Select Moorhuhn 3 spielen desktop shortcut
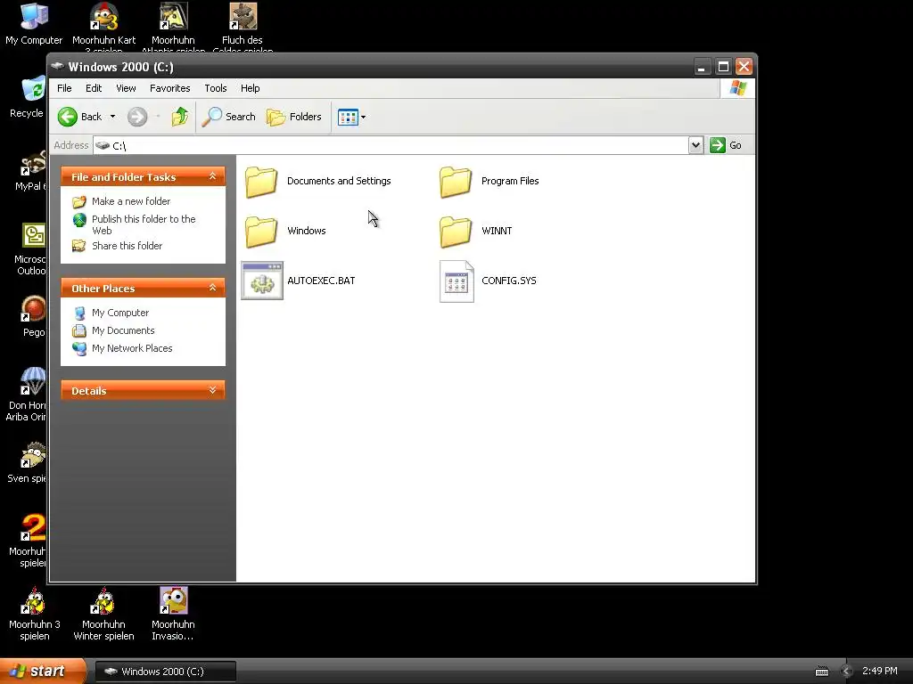Viewport: 913px width, 684px height. tap(35, 601)
